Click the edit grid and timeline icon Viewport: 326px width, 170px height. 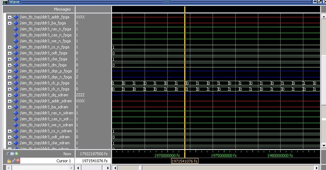click(12, 154)
